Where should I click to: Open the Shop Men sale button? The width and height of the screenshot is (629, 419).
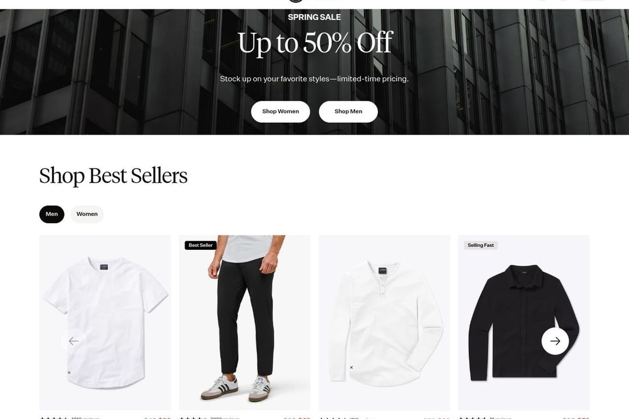(x=348, y=111)
